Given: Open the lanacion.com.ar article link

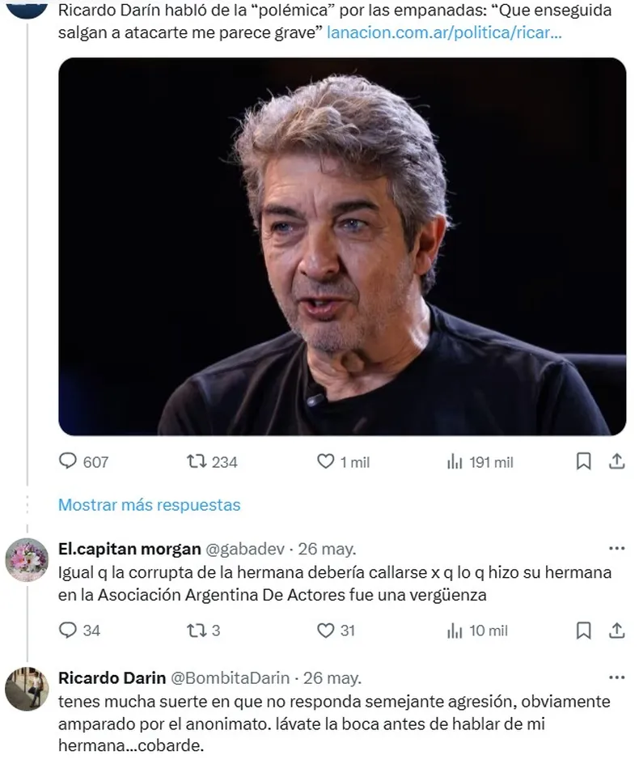Looking at the screenshot, I should pos(443,35).
